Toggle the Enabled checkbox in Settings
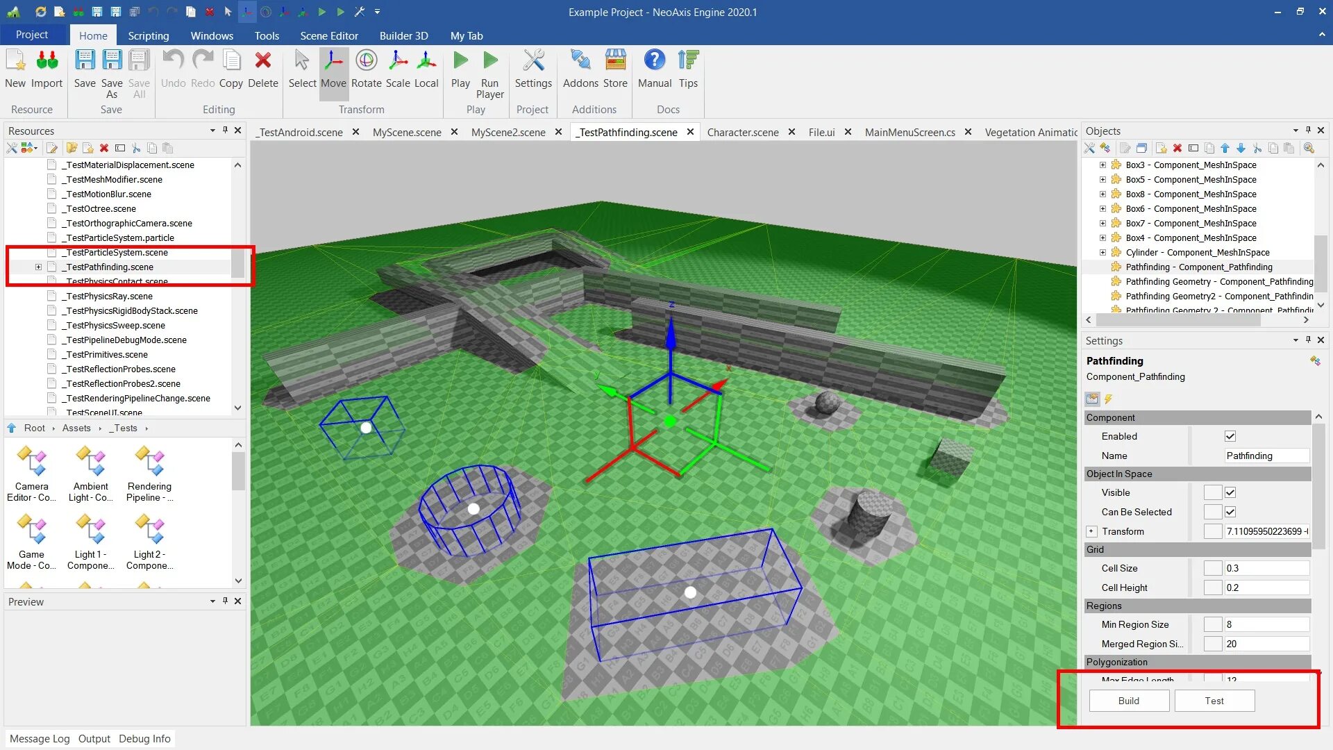Viewport: 1333px width, 750px height. pos(1230,436)
